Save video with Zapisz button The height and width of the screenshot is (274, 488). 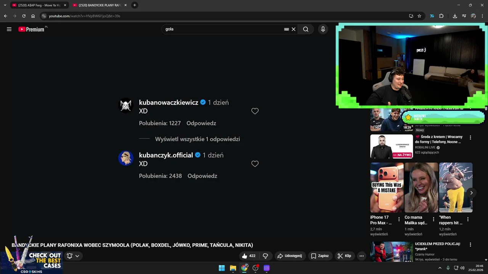pyautogui.click(x=319, y=256)
